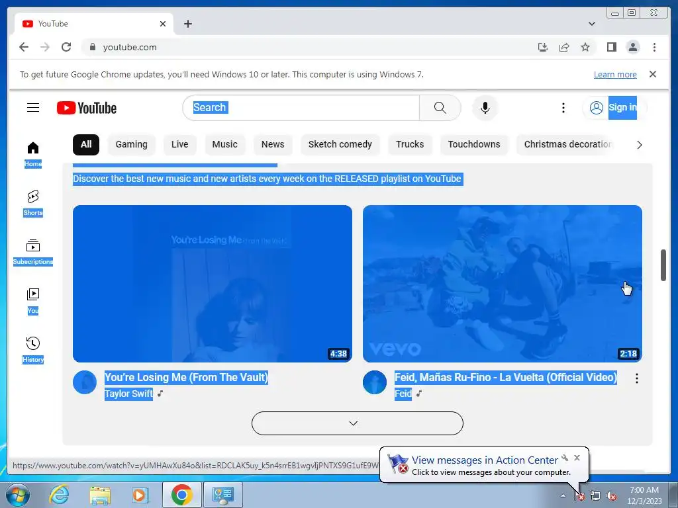Open the Windows Start menu
This screenshot has height=508, width=678.
click(x=17, y=495)
